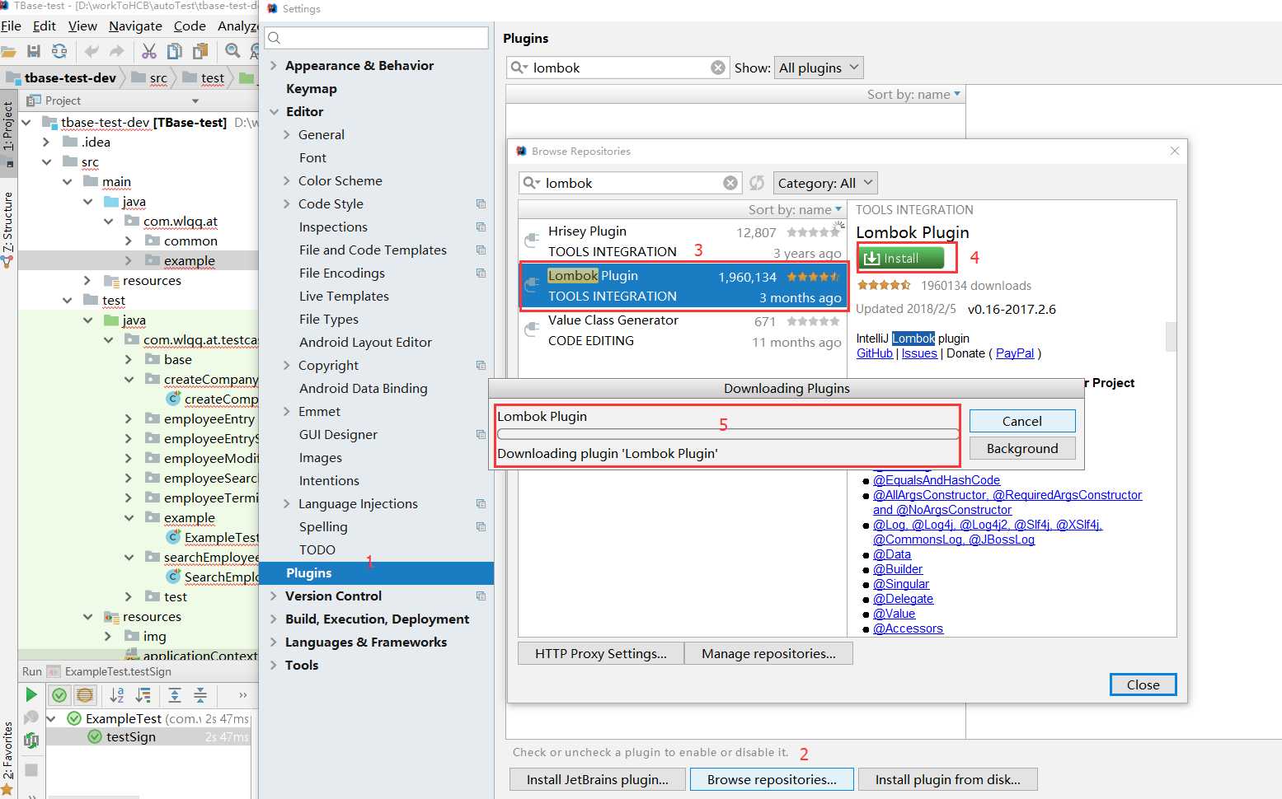Click the Settings search field
The image size is (1282, 799).
tap(377, 38)
